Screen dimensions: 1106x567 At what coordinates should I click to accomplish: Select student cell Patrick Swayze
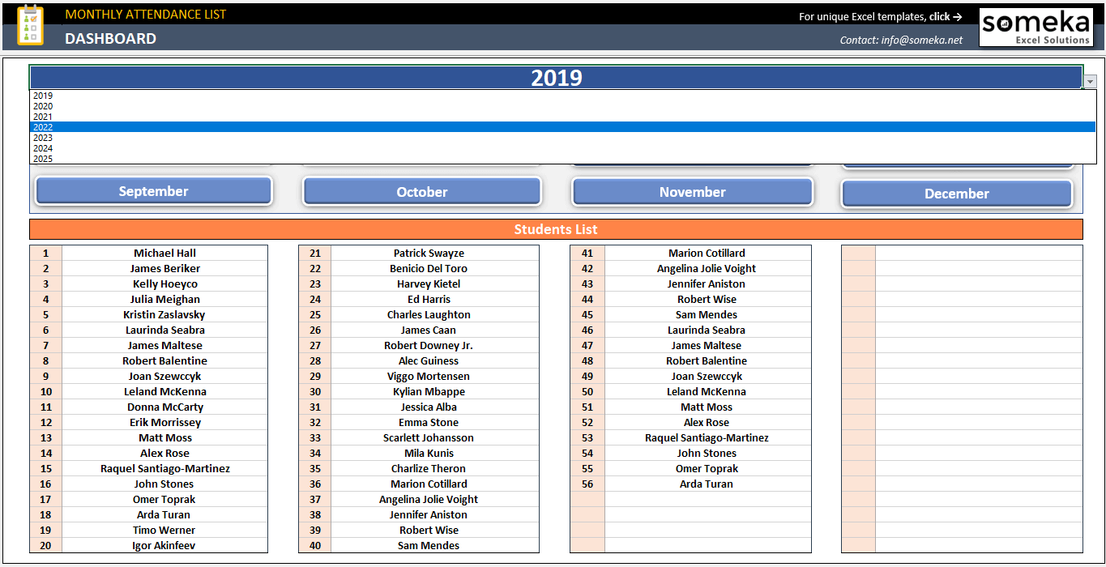pyautogui.click(x=435, y=254)
